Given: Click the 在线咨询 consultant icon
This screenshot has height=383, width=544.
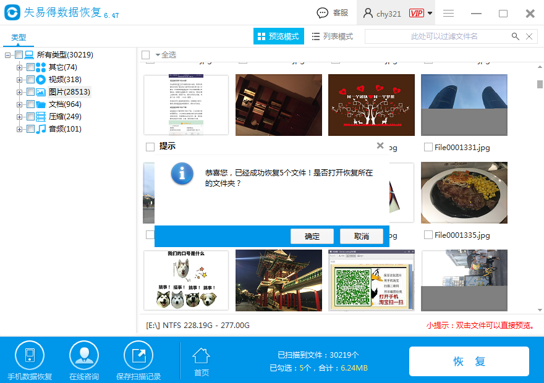Looking at the screenshot, I should click(x=84, y=355).
